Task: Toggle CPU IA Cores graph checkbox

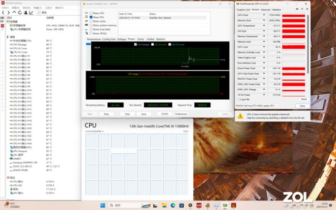Action: point(152,44)
